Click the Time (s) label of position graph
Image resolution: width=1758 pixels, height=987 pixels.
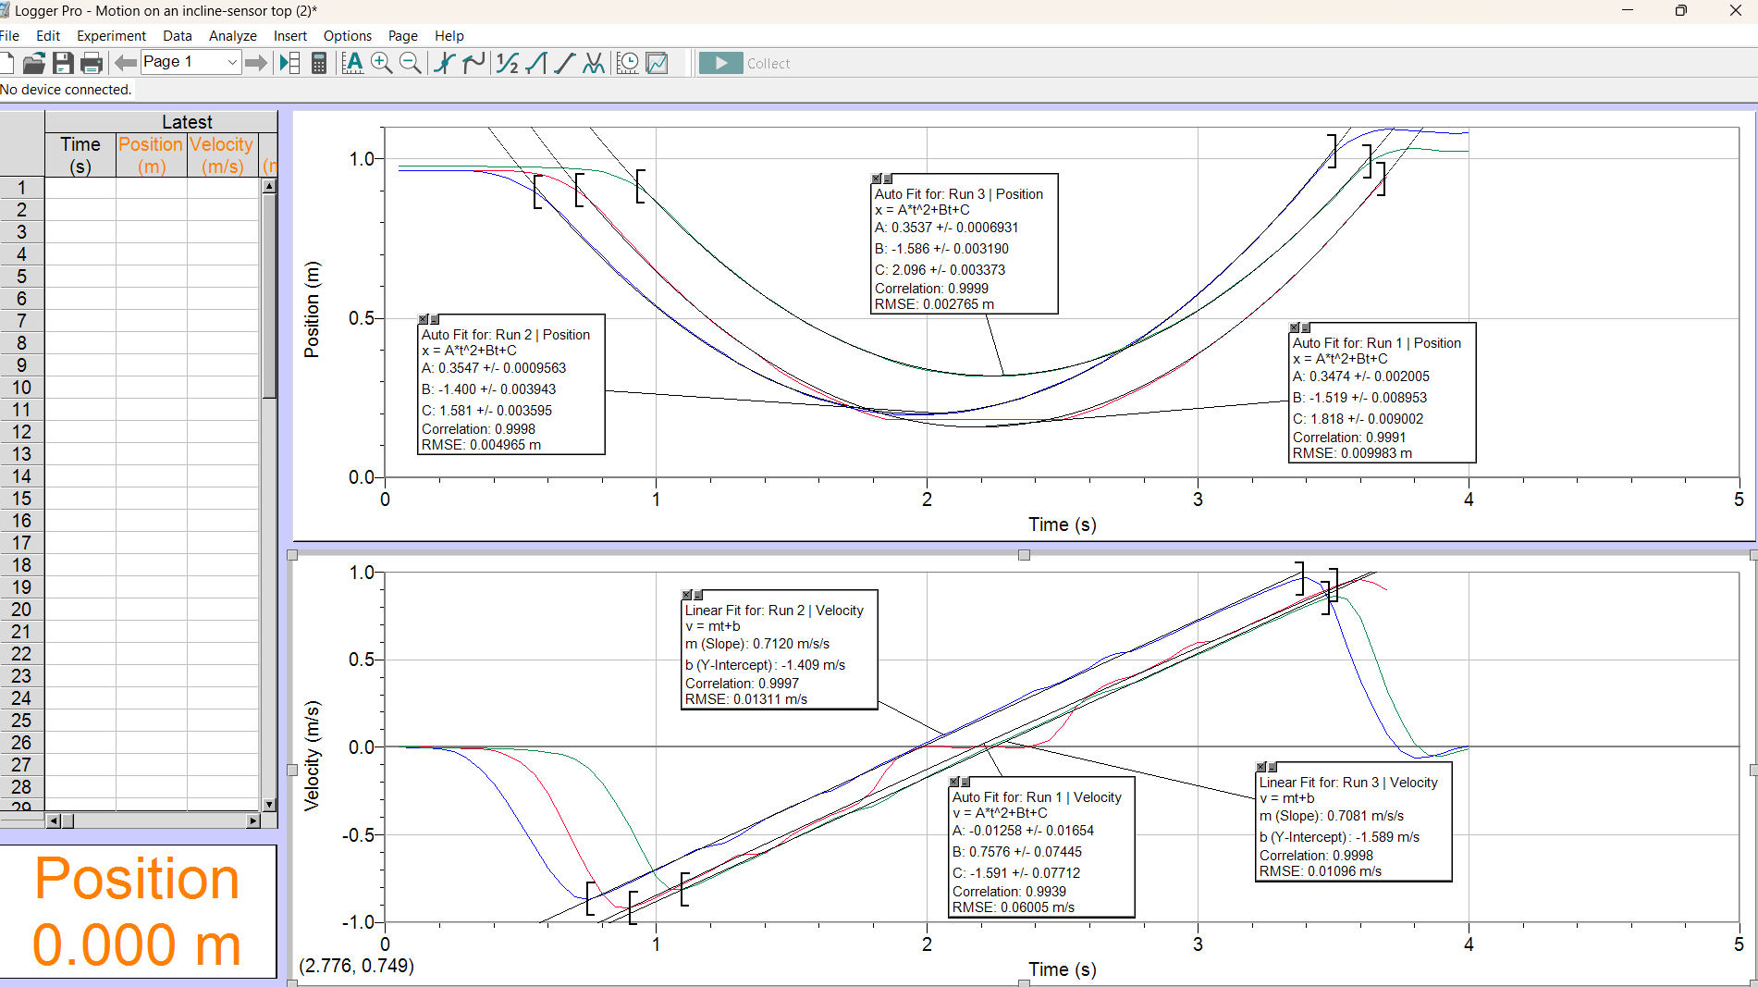point(1062,524)
